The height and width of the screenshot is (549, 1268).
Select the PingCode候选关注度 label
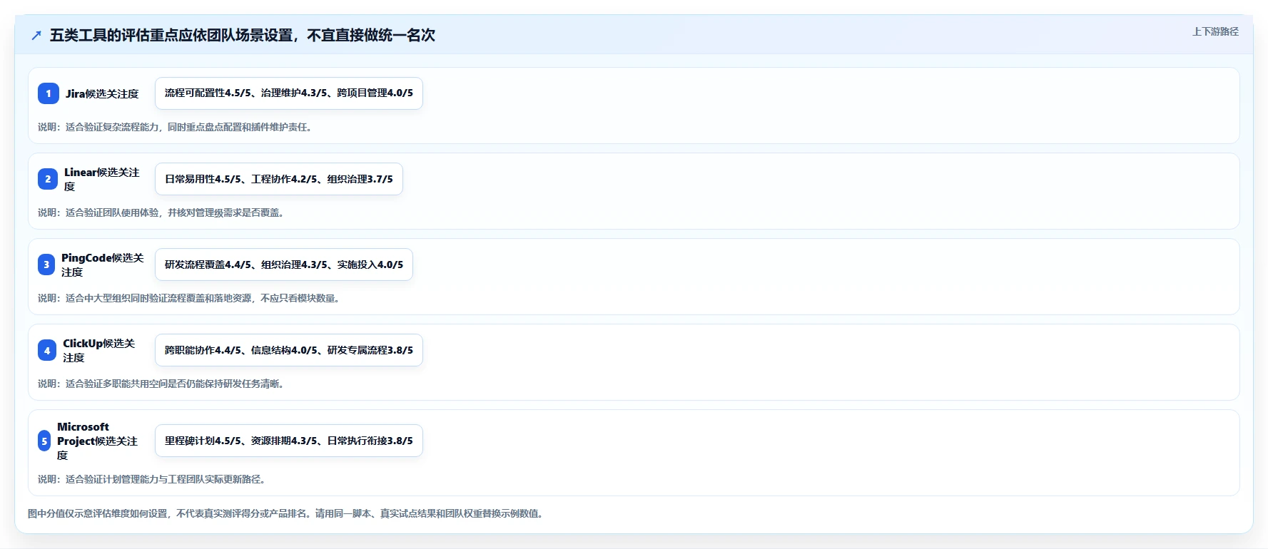coord(103,265)
